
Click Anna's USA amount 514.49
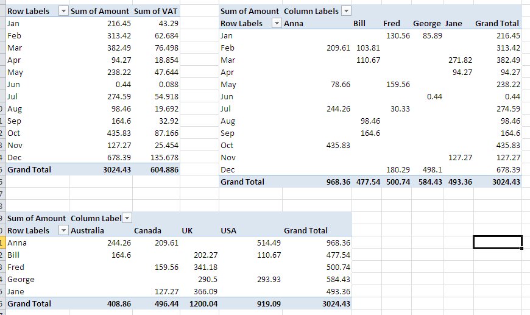coord(267,242)
